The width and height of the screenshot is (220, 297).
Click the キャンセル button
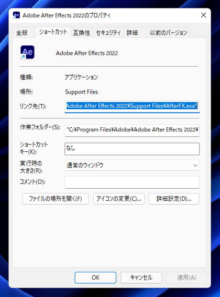pyautogui.click(x=141, y=278)
